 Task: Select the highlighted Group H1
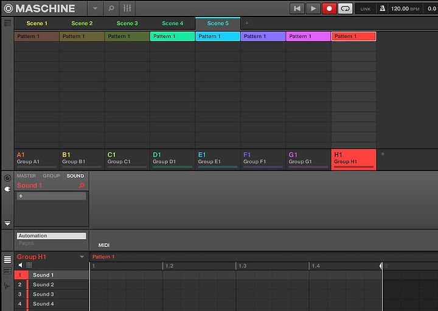point(353,159)
